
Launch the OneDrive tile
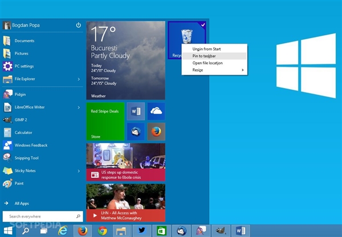(156, 111)
